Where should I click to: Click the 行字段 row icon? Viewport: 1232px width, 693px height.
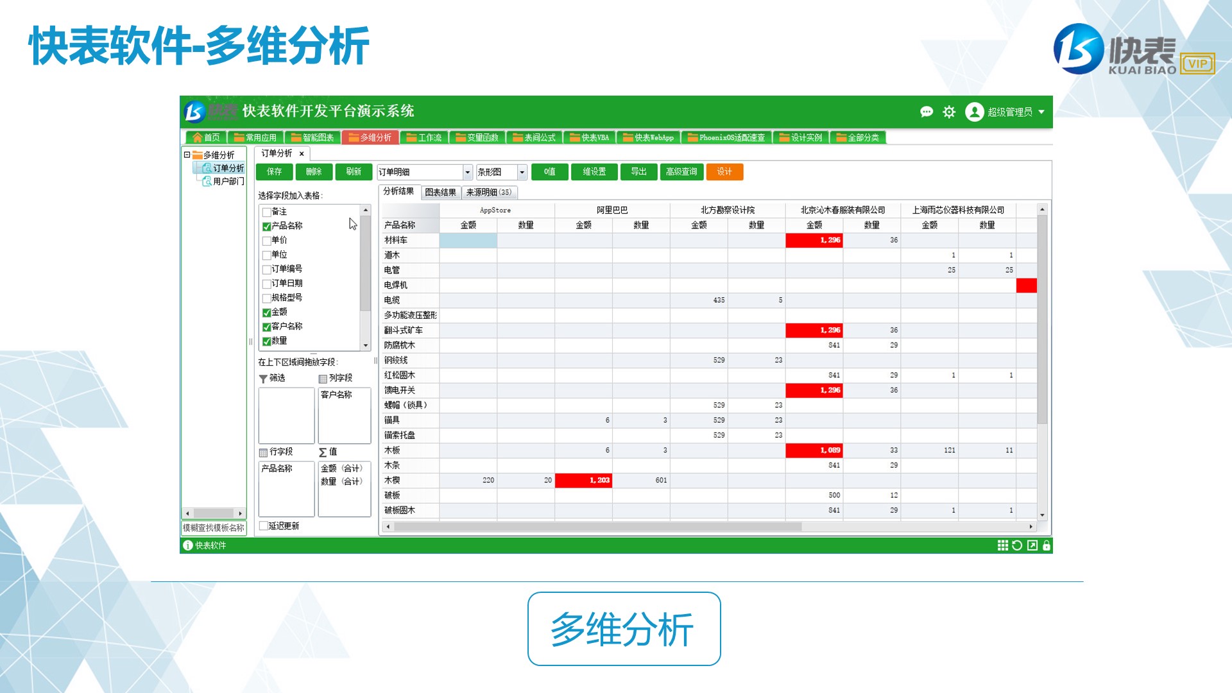(263, 452)
